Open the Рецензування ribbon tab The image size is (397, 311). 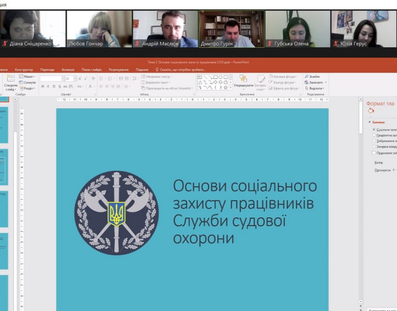[x=119, y=70]
